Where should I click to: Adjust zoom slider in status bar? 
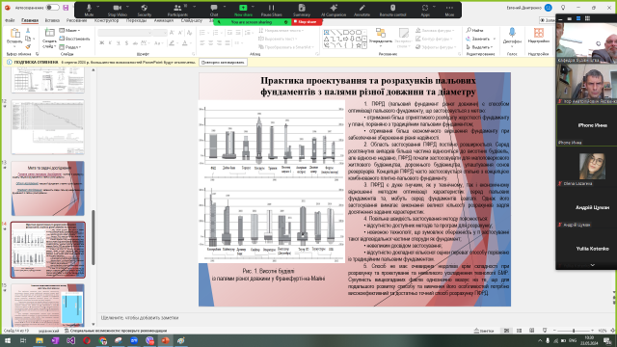[x=573, y=331]
